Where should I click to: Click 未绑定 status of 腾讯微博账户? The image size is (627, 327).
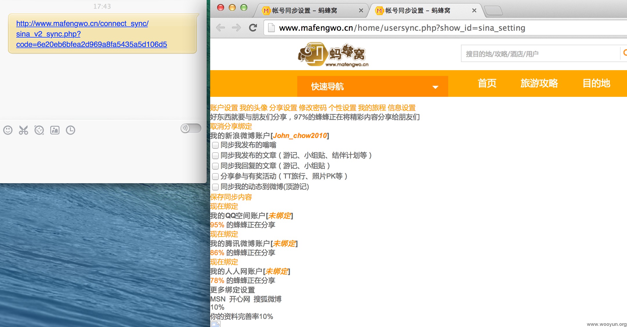point(284,244)
